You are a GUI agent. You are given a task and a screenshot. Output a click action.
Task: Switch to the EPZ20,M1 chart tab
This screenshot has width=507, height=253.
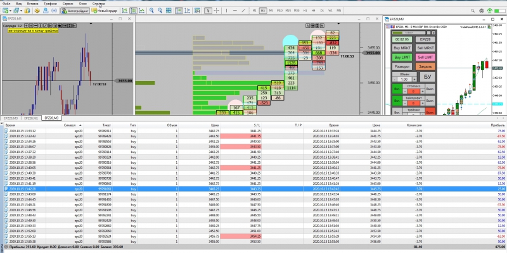[x=31, y=118]
